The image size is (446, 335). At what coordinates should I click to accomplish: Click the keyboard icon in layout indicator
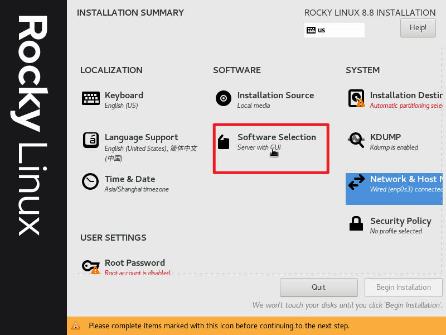point(311,30)
